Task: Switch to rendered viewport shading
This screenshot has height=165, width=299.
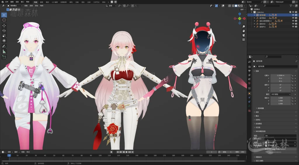Action: click(241, 6)
